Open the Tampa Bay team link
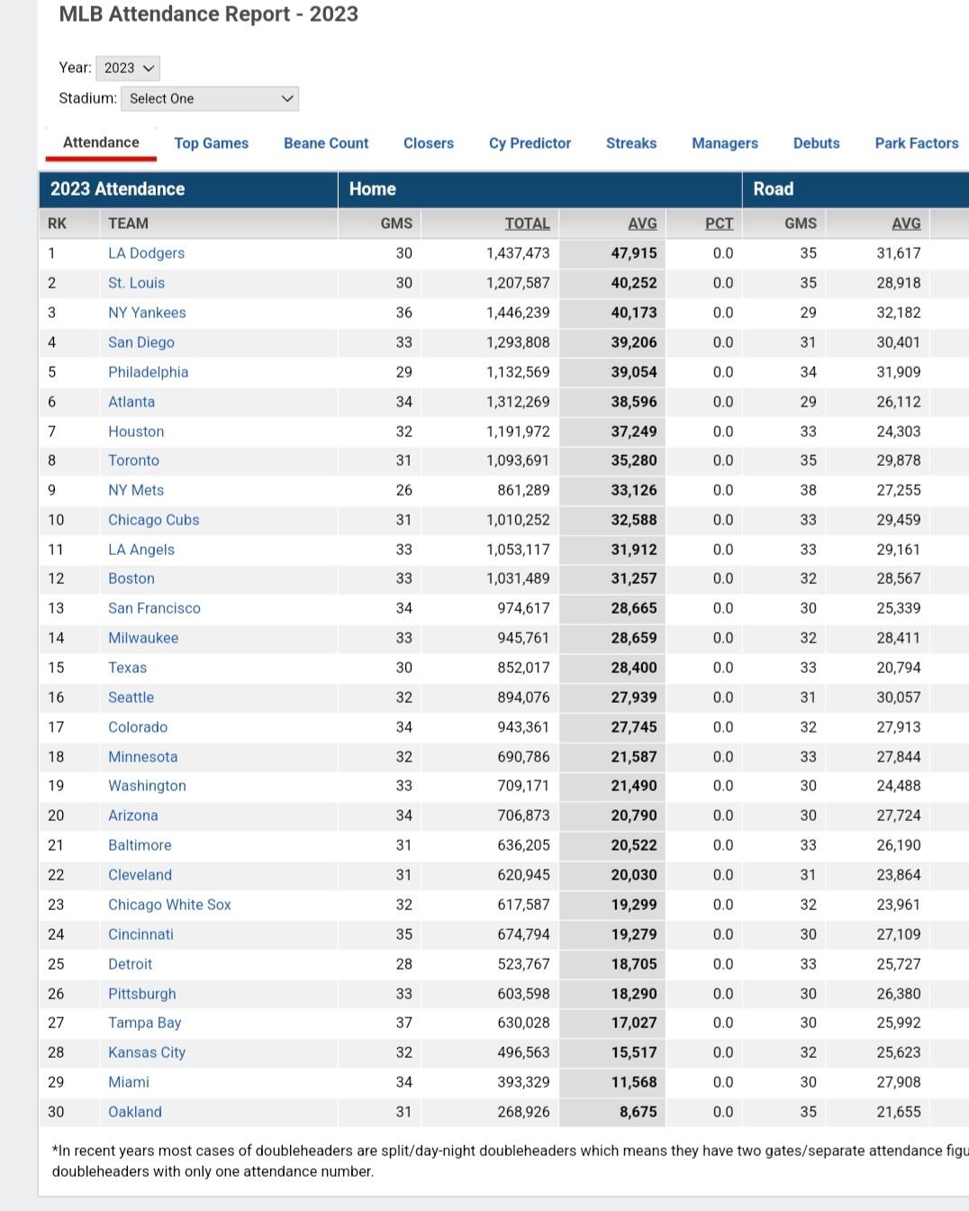This screenshot has width=969, height=1211. point(144,1023)
